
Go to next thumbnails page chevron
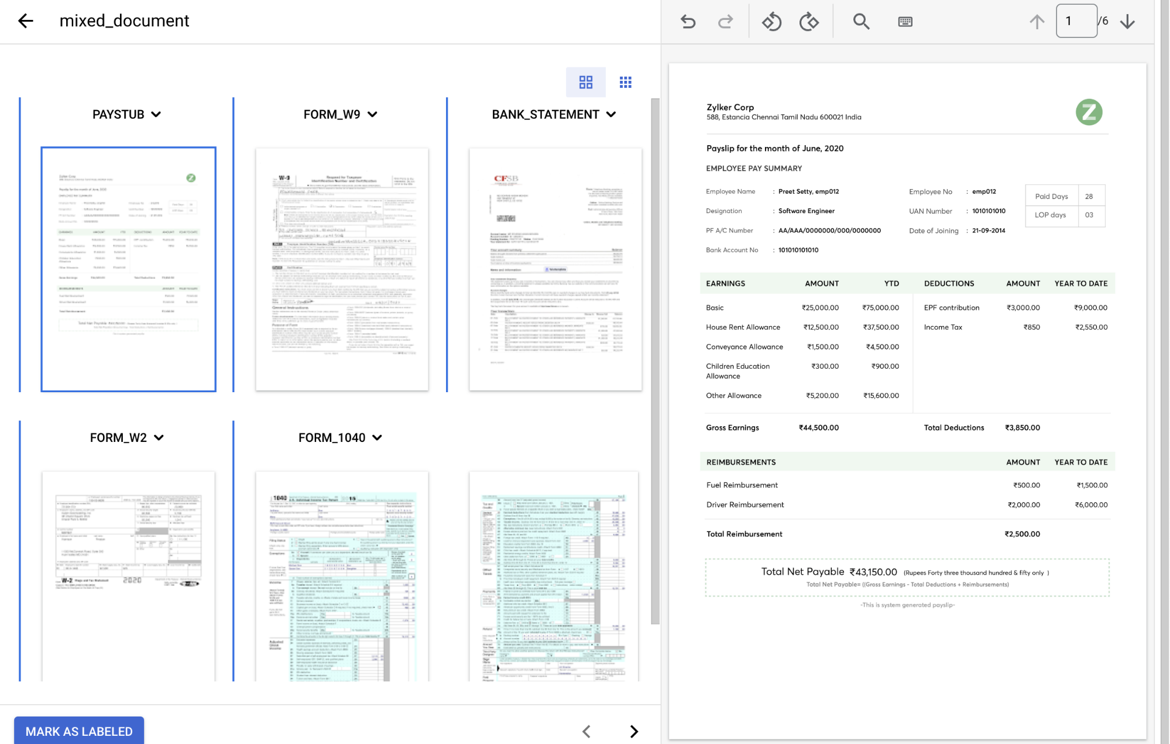coord(634,731)
